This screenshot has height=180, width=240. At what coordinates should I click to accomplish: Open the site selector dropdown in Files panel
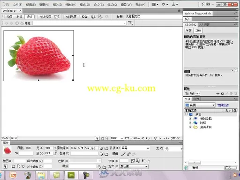click(x=200, y=105)
